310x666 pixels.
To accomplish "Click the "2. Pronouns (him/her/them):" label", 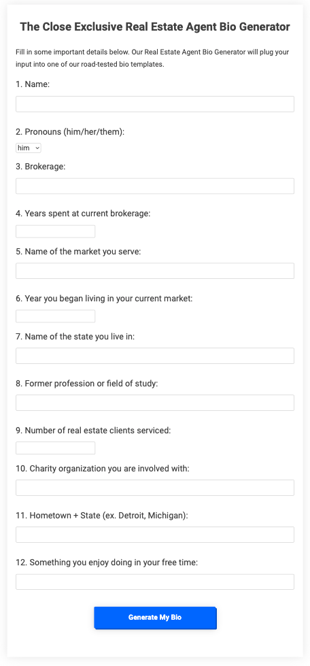I will click(70, 132).
